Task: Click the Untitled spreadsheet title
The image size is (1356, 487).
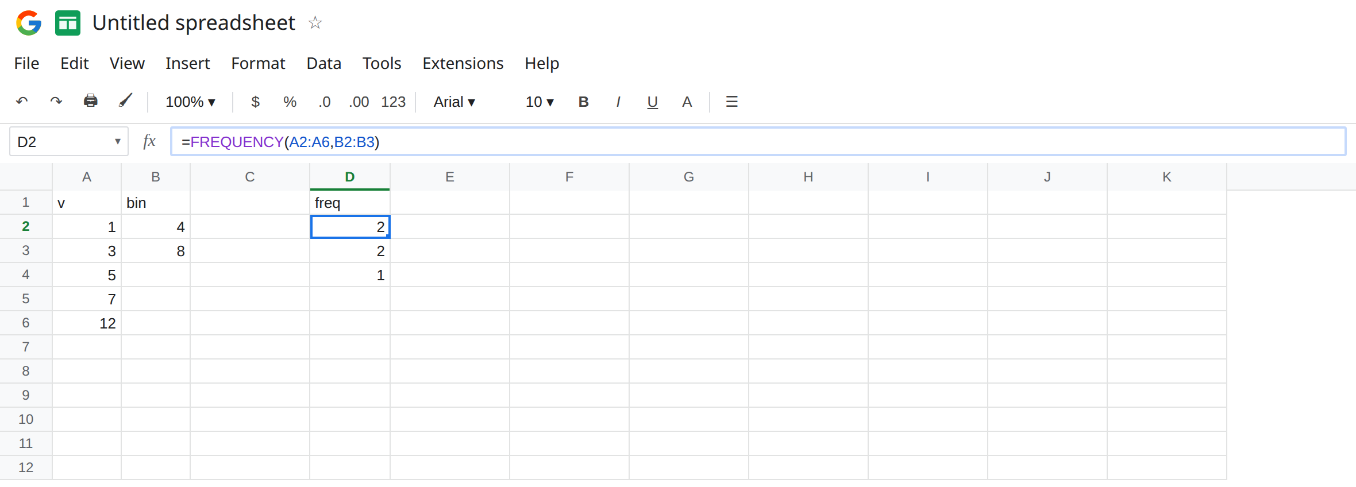Action: 194,23
